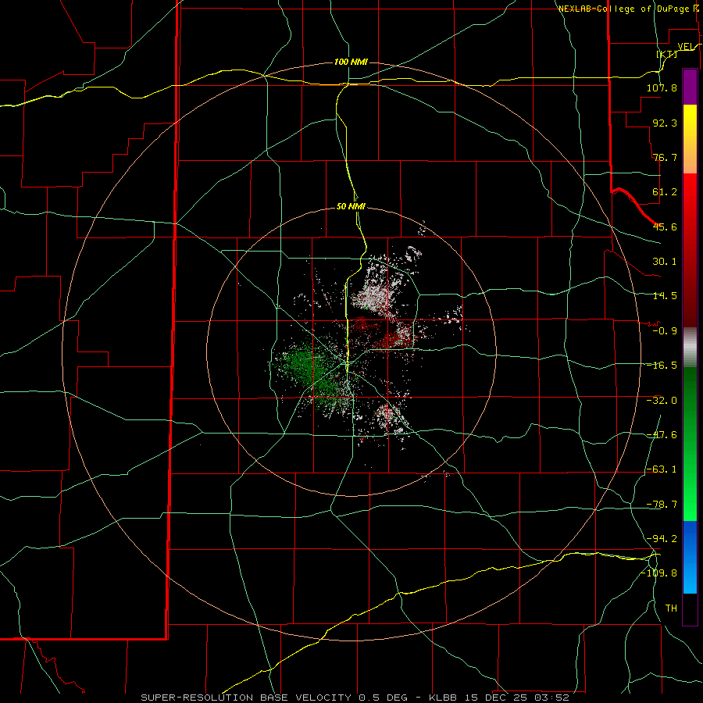703x703 pixels.
Task: Click the 30.1 legend value
Action: pos(665,261)
